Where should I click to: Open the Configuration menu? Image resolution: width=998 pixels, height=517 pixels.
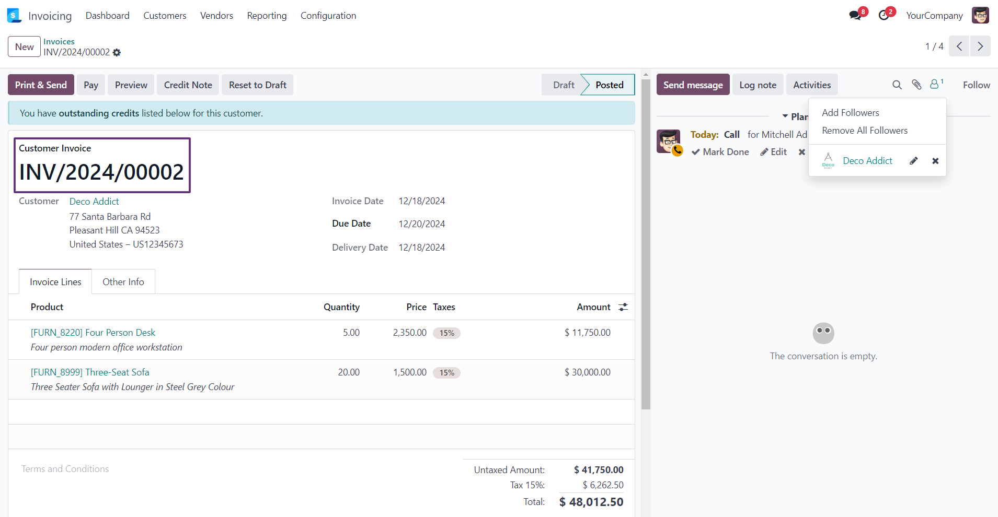tap(328, 16)
